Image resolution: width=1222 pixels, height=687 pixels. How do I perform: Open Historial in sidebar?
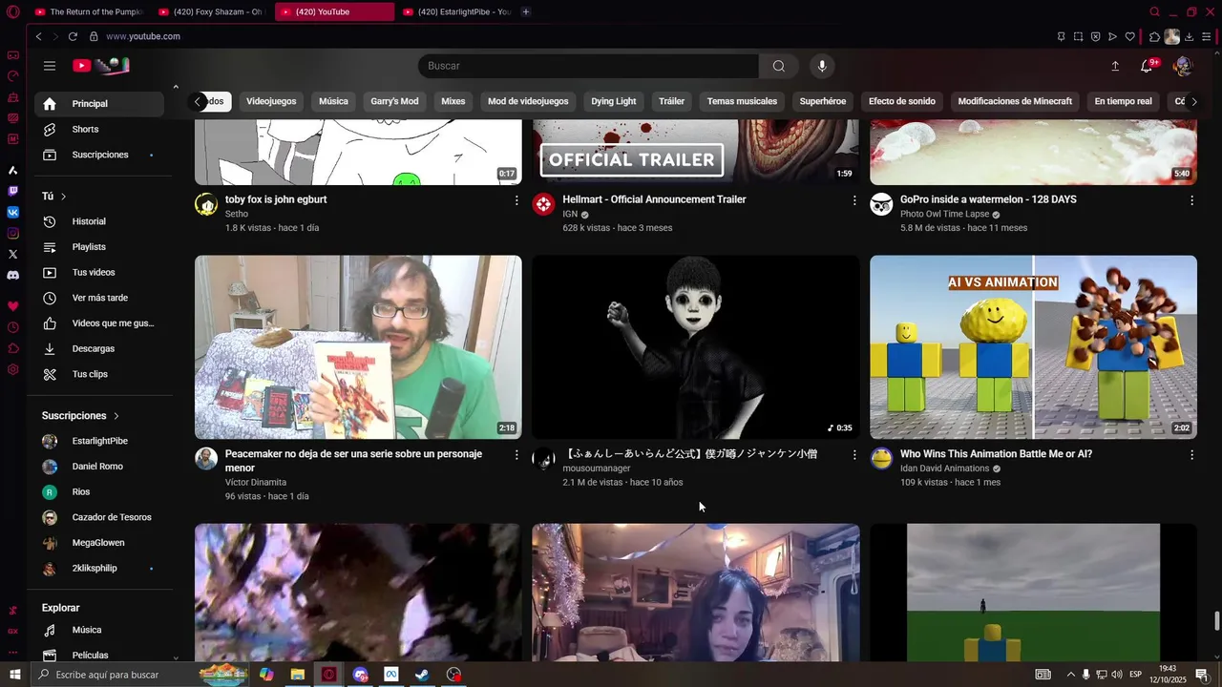tap(99, 221)
